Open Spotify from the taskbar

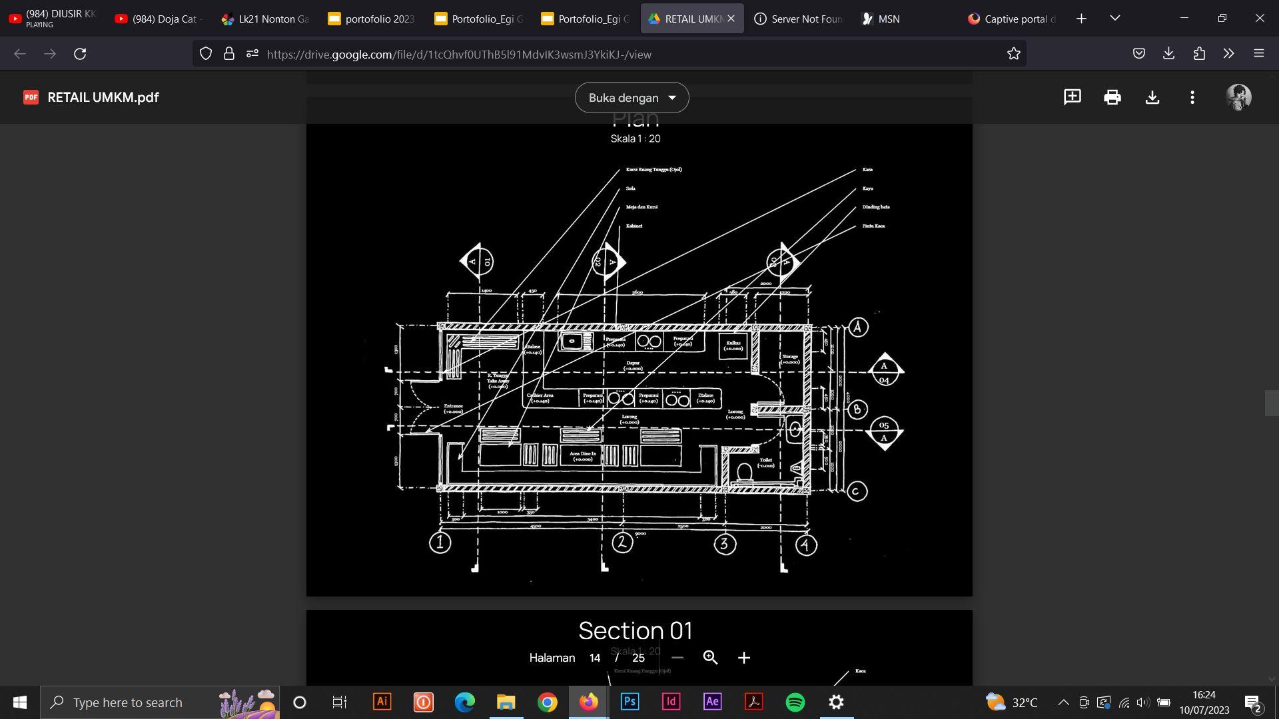click(795, 702)
